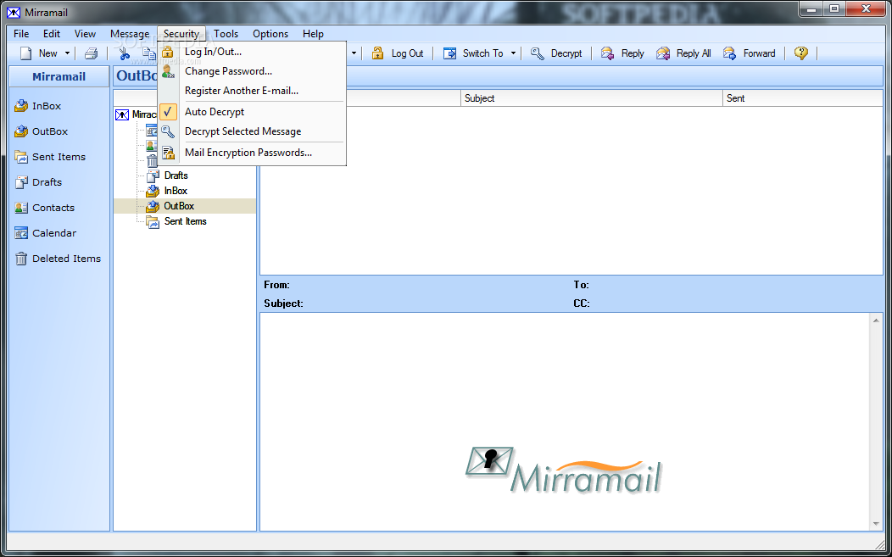Open the New button dropdown arrow
This screenshot has width=892, height=557.
click(x=67, y=53)
